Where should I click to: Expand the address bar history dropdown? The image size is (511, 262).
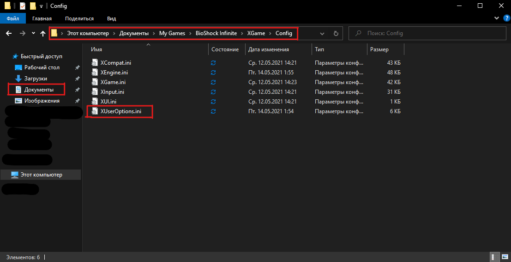pos(322,33)
